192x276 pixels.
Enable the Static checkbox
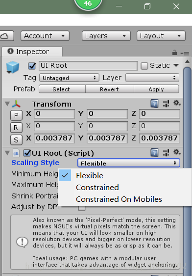144,66
